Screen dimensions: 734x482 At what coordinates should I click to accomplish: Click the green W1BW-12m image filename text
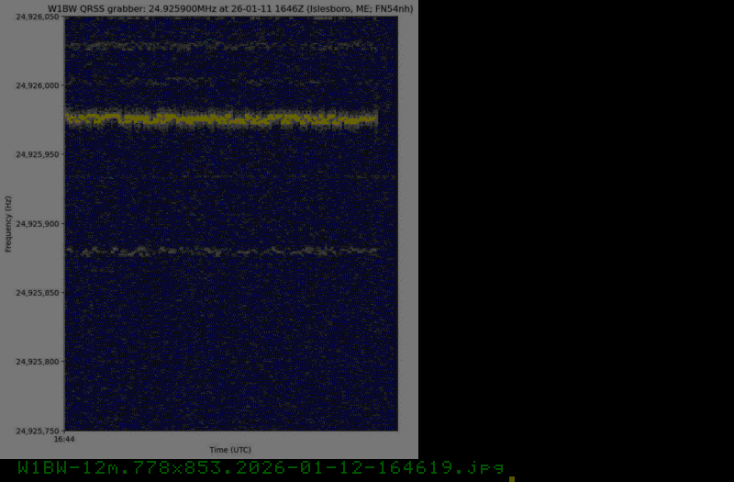pyautogui.click(x=261, y=468)
